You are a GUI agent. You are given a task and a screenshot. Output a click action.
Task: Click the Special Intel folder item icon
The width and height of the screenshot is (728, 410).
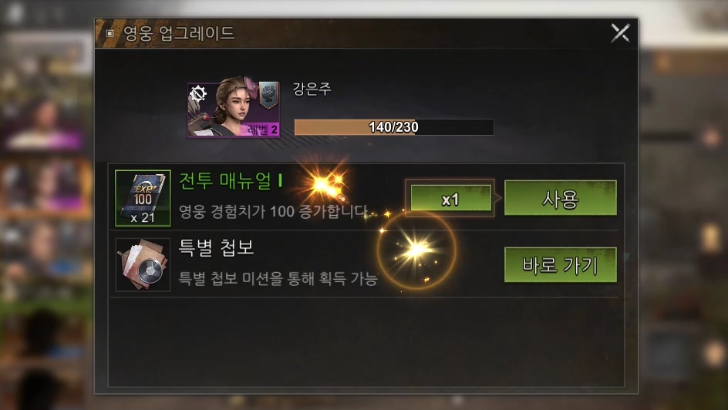click(x=143, y=265)
